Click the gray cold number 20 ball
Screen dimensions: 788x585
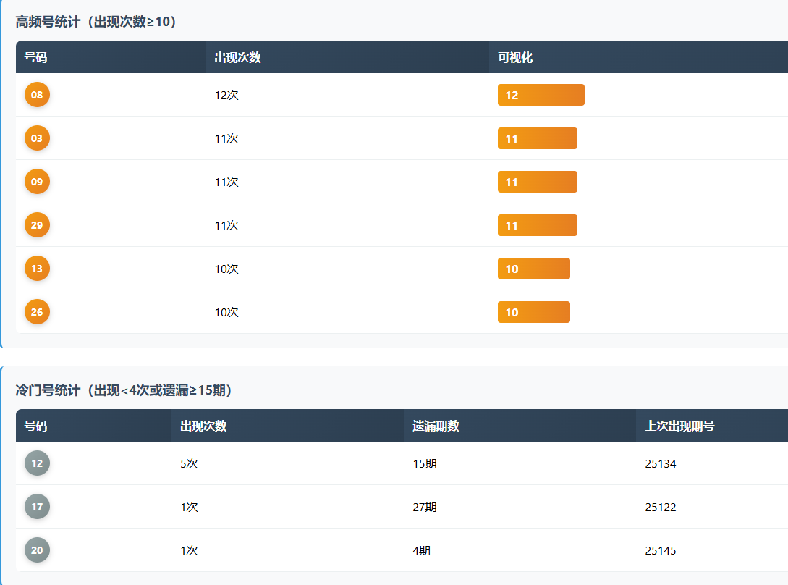(x=37, y=550)
